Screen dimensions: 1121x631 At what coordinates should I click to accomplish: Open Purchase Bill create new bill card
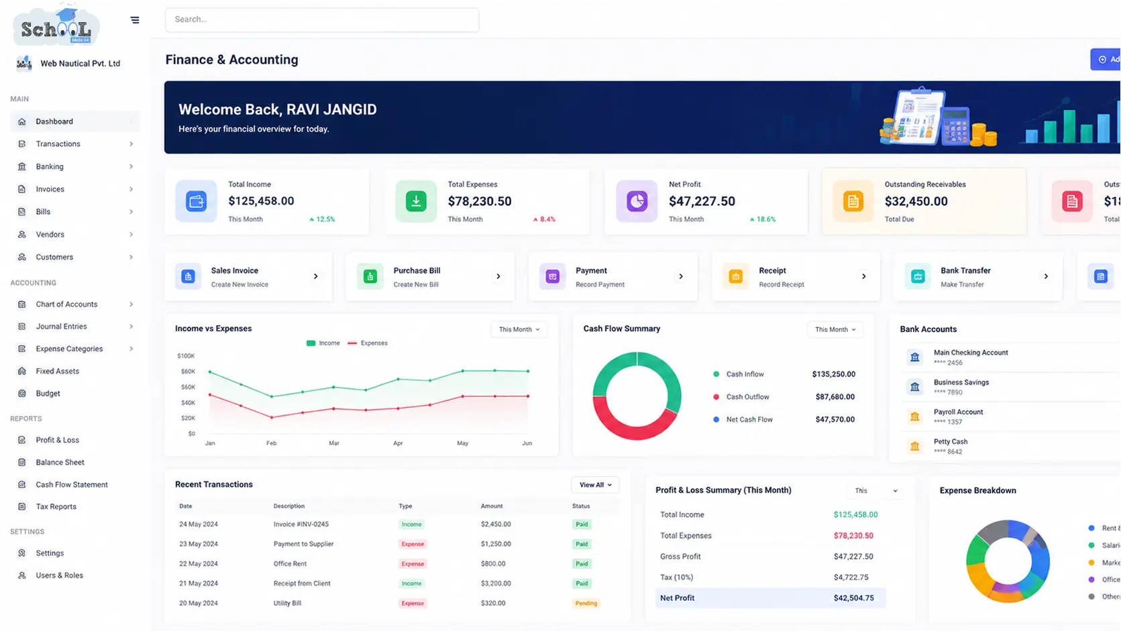431,276
